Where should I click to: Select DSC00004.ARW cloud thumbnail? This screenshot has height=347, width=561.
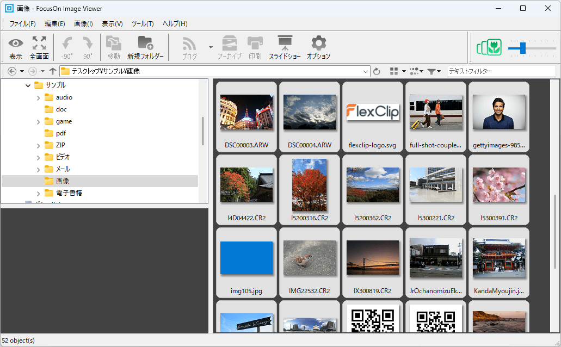tap(310, 116)
